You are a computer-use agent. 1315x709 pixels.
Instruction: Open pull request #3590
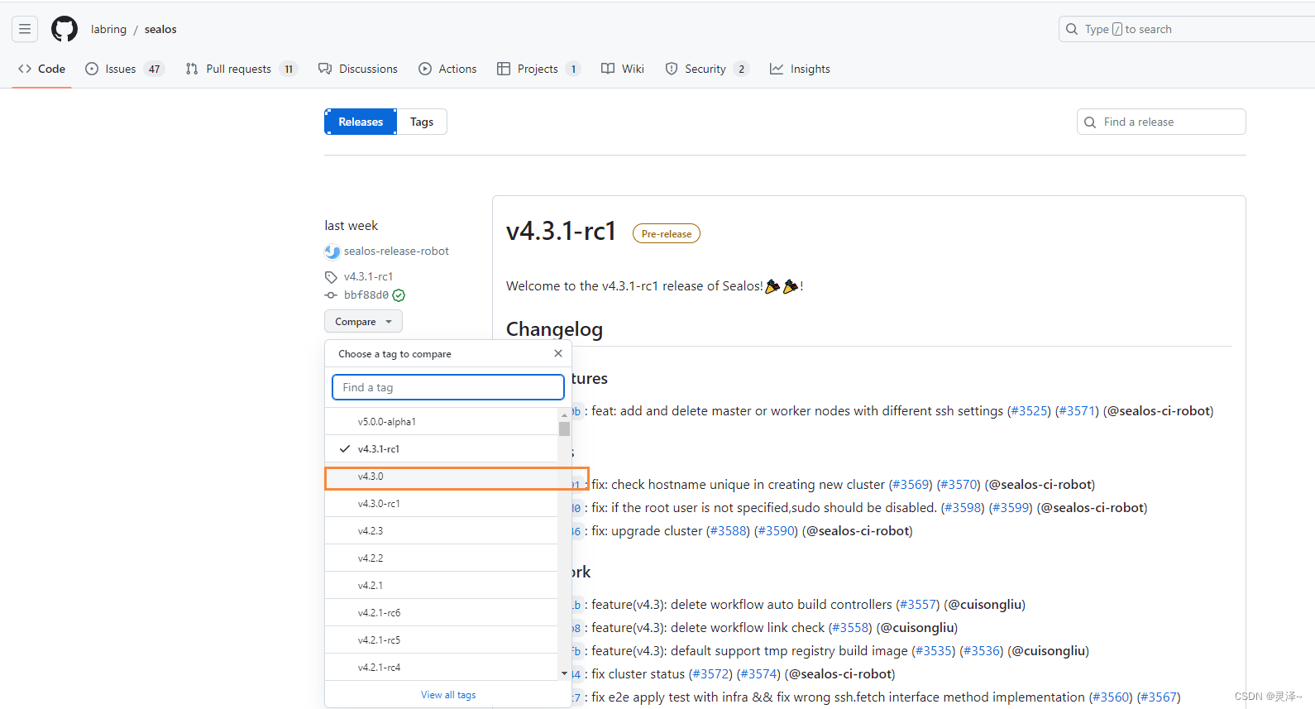click(776, 531)
